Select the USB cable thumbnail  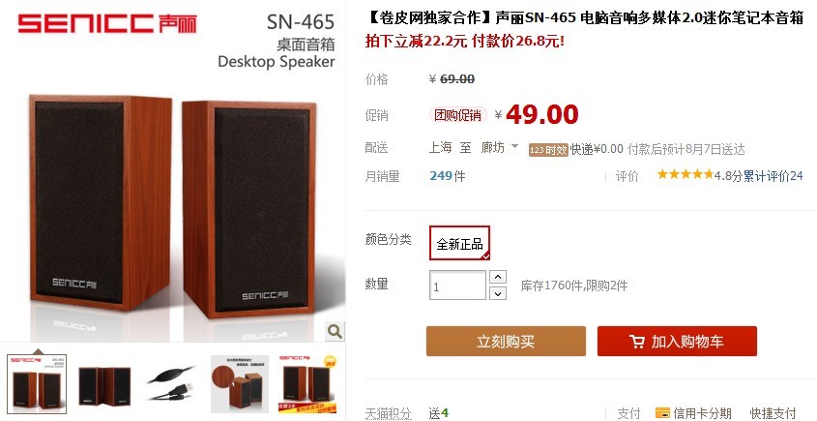pos(172,383)
